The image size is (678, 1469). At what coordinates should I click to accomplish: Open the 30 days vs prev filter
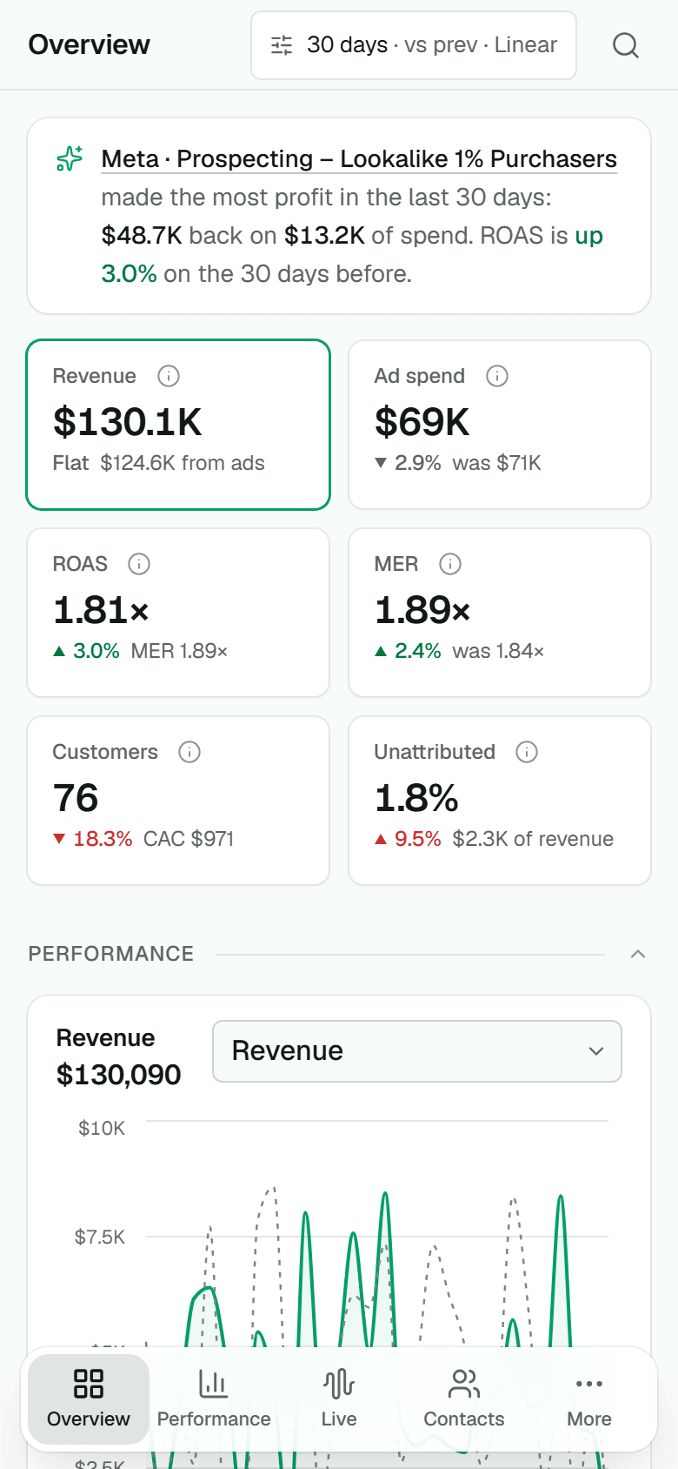point(414,45)
